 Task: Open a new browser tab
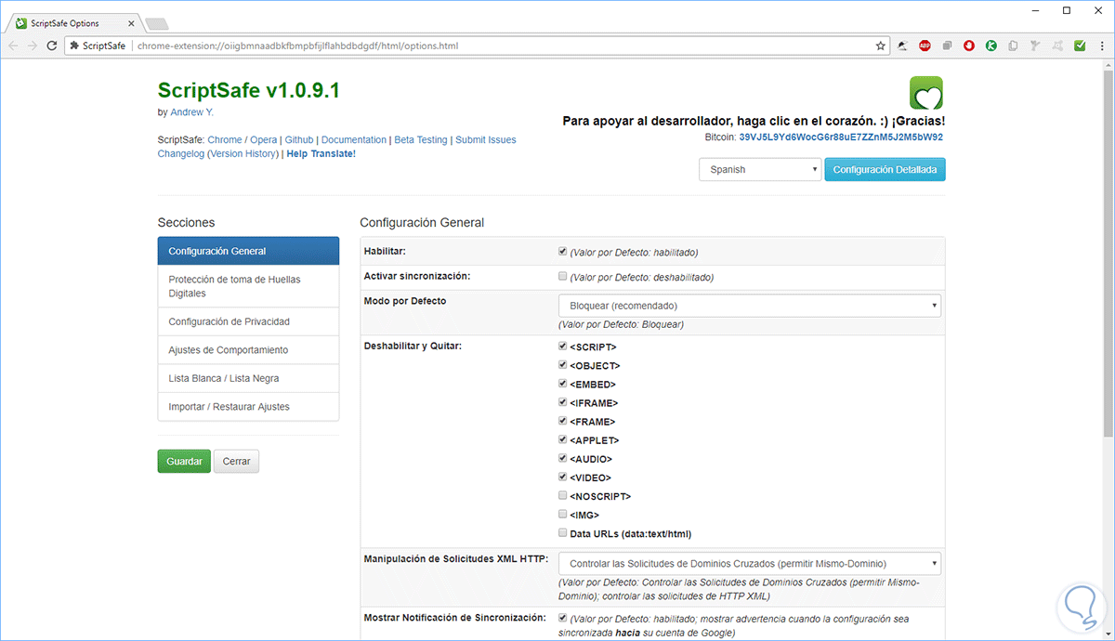pyautogui.click(x=157, y=23)
